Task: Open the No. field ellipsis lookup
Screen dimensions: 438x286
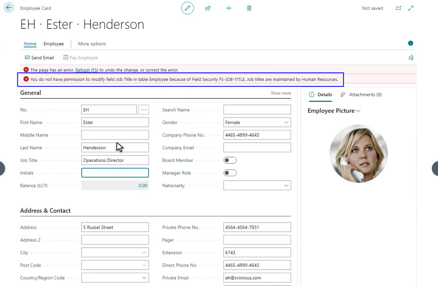Action: 144,110
